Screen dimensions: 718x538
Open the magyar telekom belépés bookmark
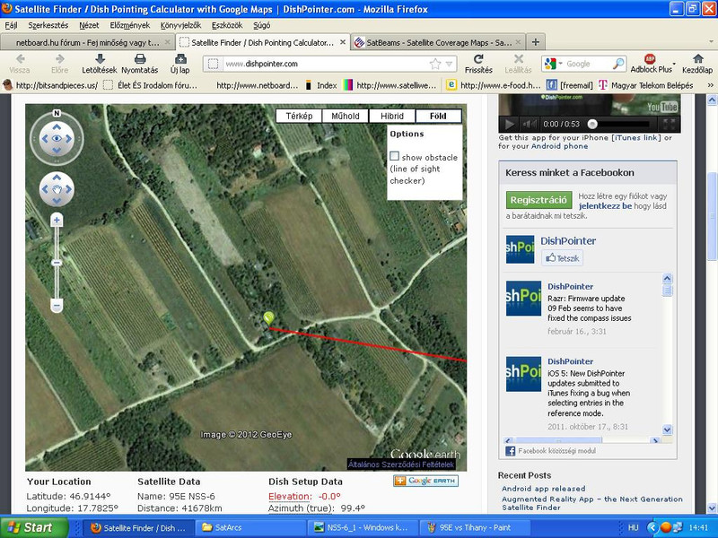point(645,85)
